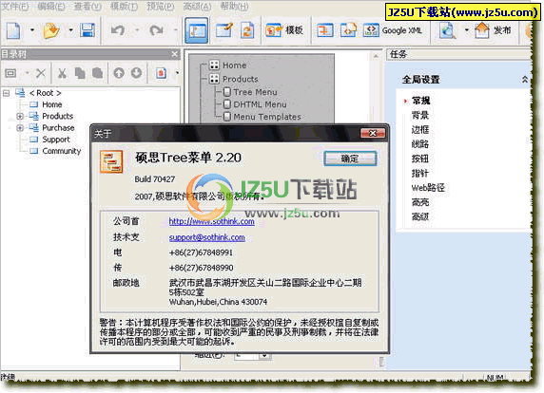Select the 背景 setting in the task panel

pyautogui.click(x=420, y=115)
